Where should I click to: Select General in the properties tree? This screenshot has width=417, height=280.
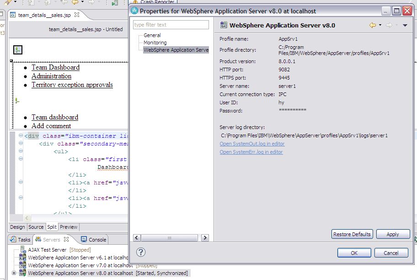pyautogui.click(x=152, y=35)
